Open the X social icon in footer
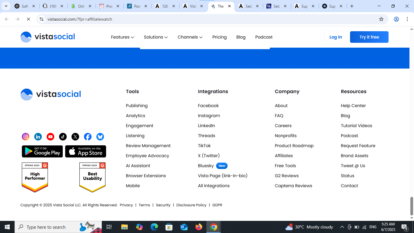414x233 pixels. 75,137
